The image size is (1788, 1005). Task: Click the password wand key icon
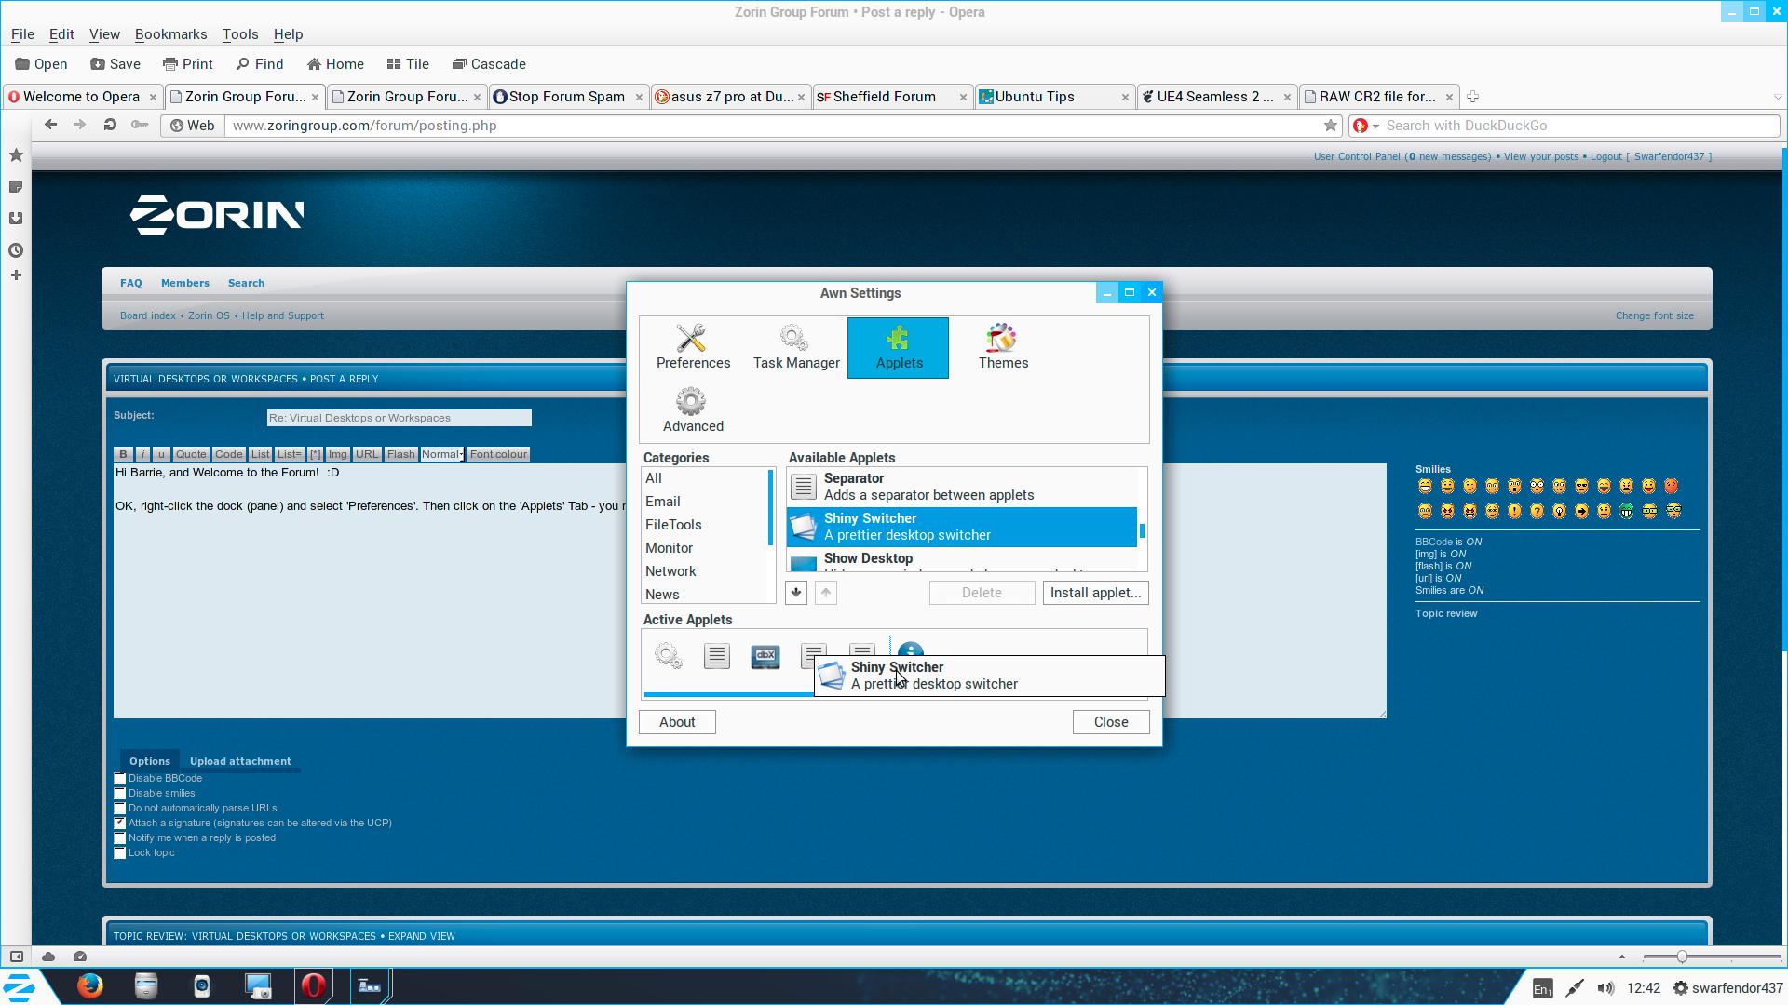click(x=140, y=125)
